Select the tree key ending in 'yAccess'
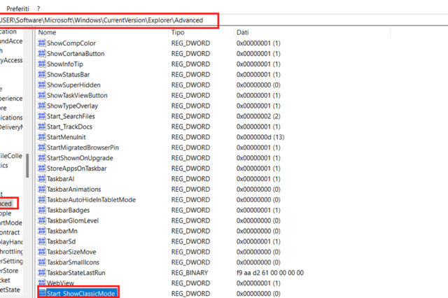Screen dimensions: 448x298 [x=11, y=60]
